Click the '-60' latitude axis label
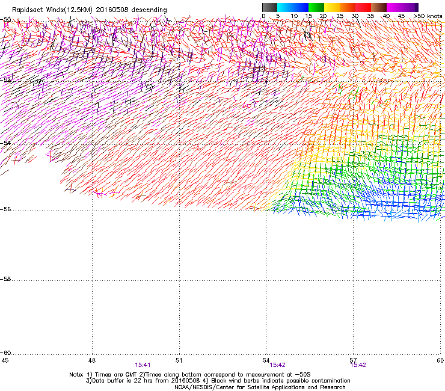Screen dimensions: 445x391 point(5,353)
